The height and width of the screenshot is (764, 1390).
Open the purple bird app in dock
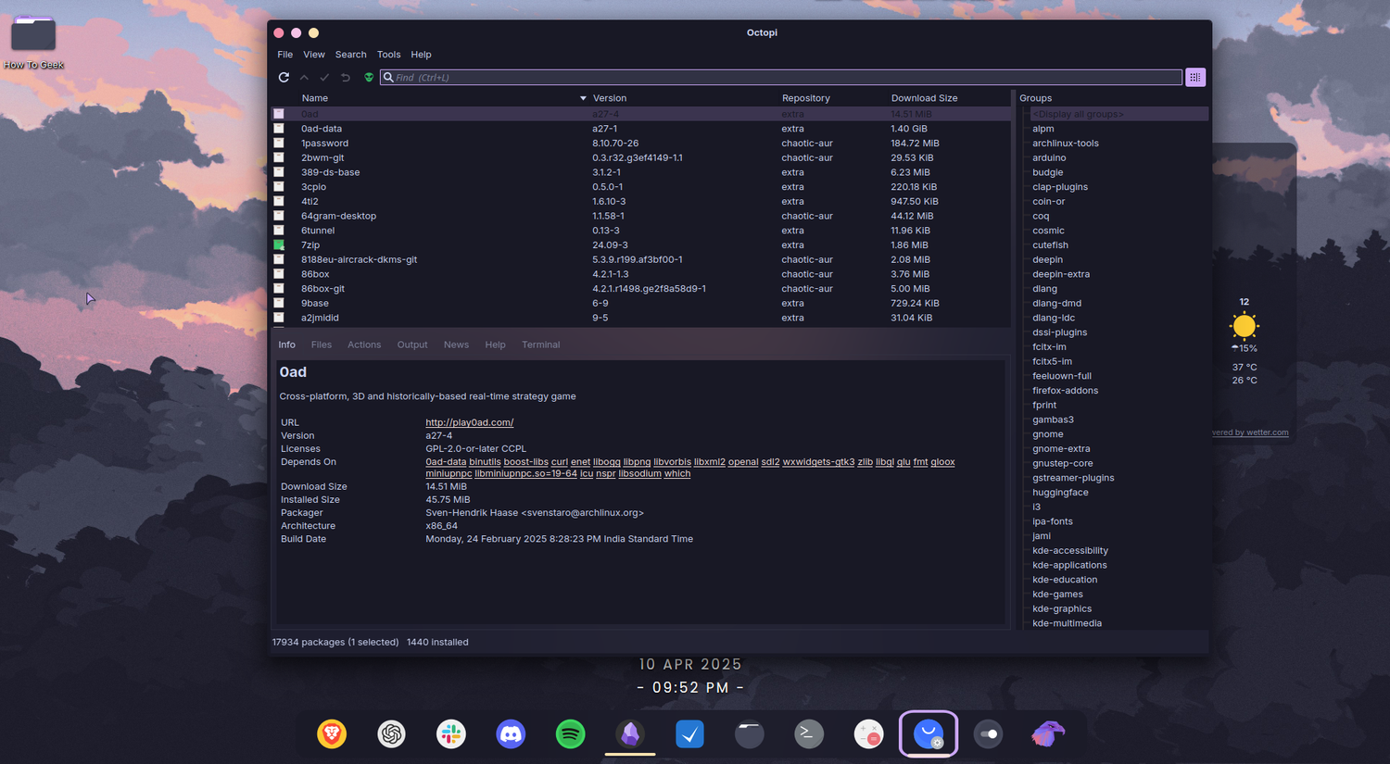(1047, 734)
